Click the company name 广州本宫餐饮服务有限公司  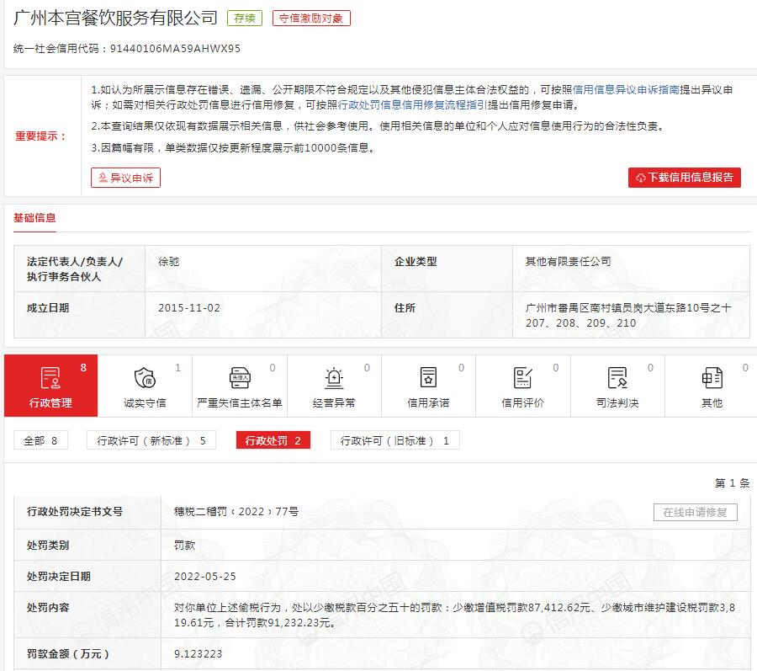(116, 19)
